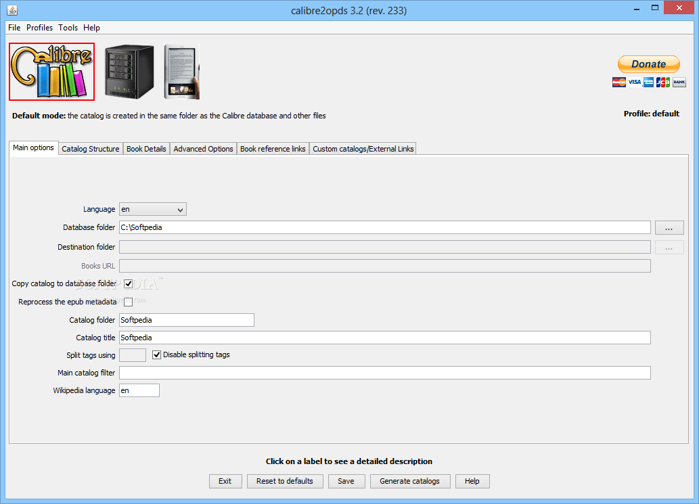Click the Database folder input field
699x504 pixels.
(x=385, y=227)
